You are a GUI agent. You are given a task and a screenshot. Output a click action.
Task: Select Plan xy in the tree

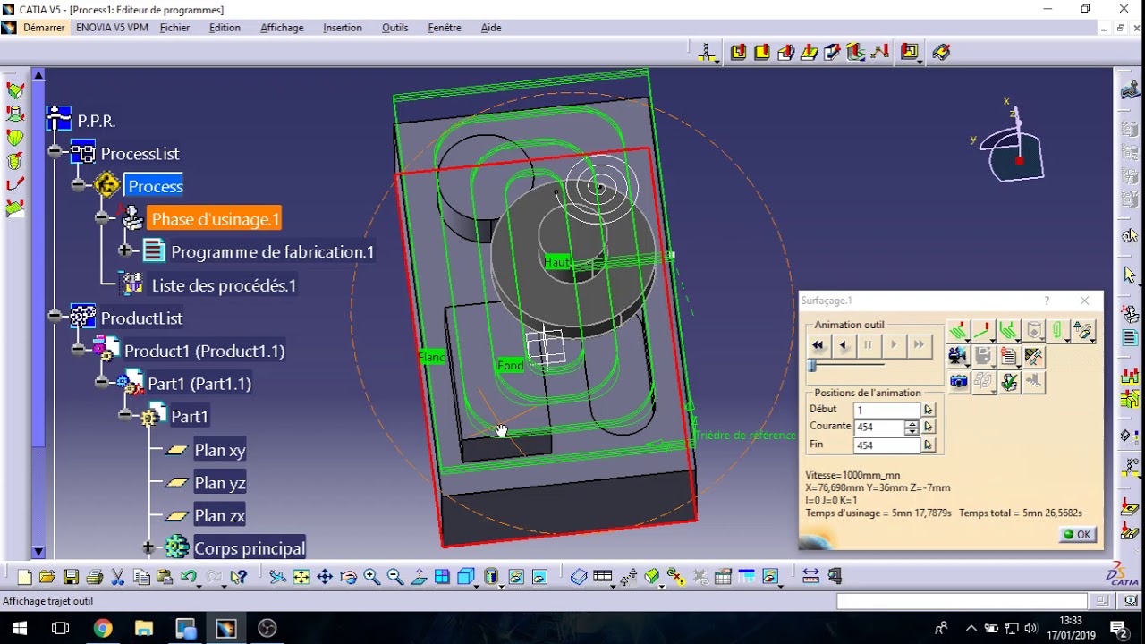coord(220,450)
